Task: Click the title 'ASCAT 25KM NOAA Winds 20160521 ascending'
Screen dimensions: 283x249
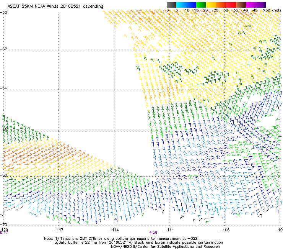Action: 55,7
